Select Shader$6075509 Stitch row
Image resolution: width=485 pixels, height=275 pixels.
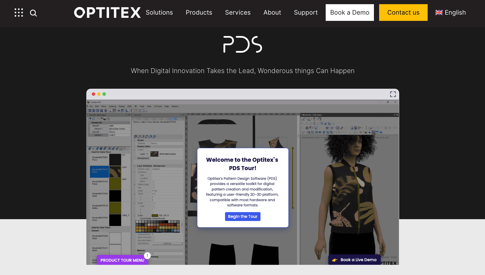tap(110, 196)
